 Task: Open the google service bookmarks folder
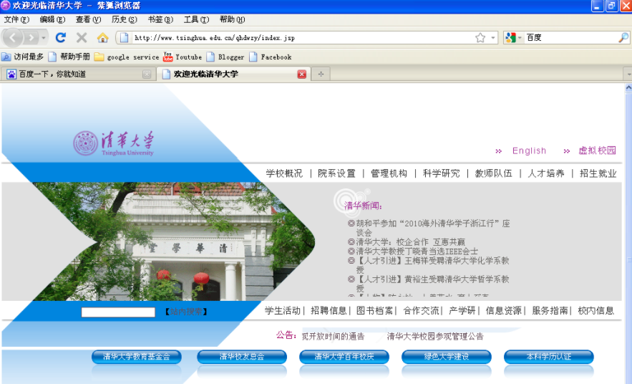click(127, 57)
